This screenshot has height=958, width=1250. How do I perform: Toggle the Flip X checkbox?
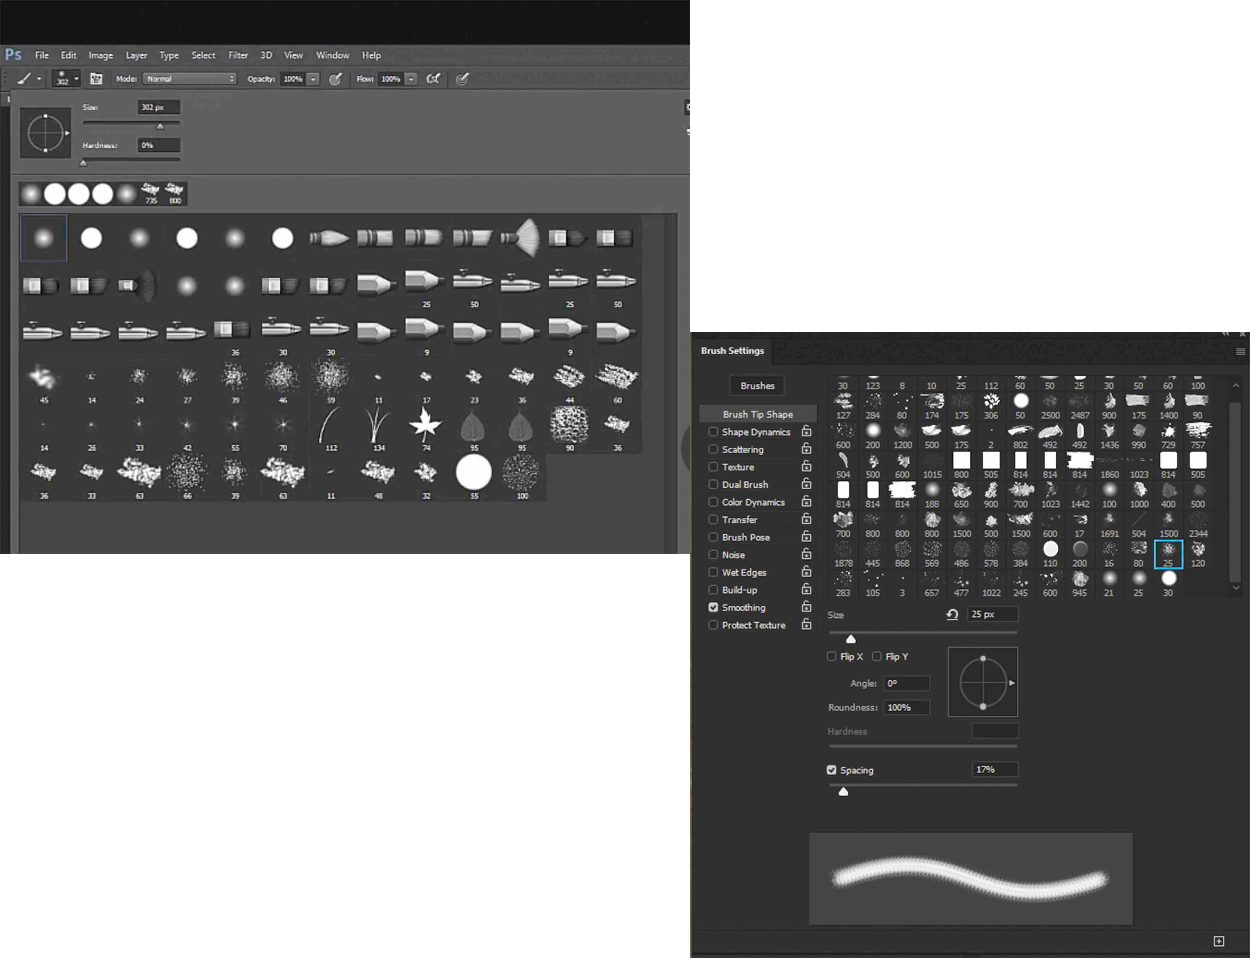(x=832, y=656)
